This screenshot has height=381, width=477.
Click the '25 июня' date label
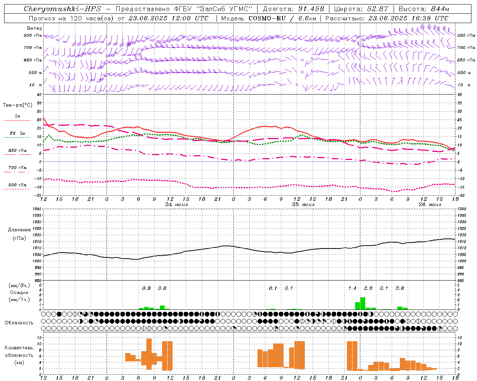pyautogui.click(x=303, y=205)
